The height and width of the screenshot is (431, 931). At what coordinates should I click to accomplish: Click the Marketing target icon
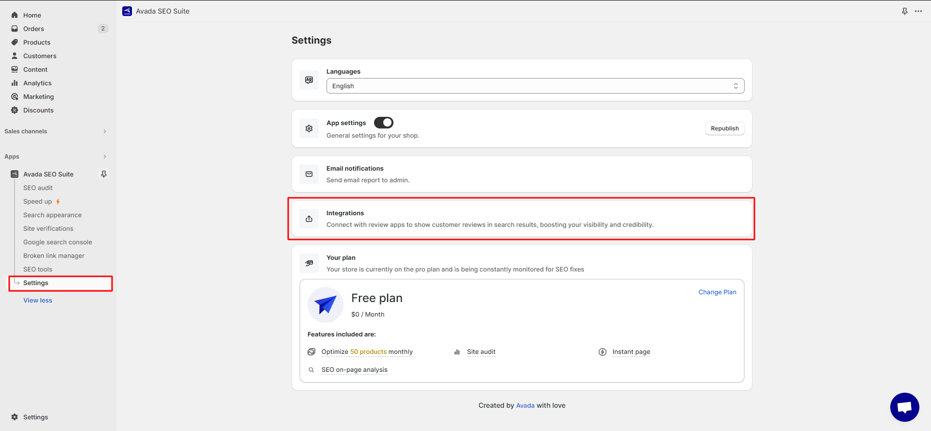pyautogui.click(x=15, y=96)
